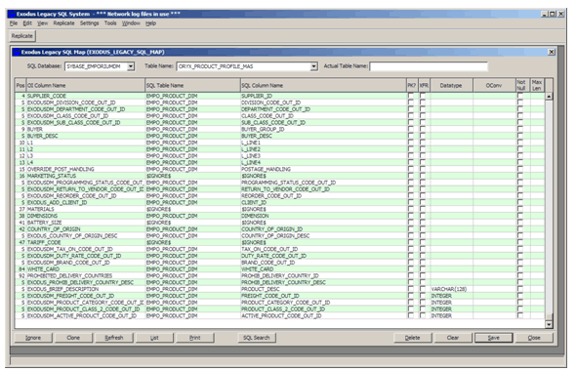576x371 pixels.
Task: Click the OConv column header
Action: click(494, 85)
